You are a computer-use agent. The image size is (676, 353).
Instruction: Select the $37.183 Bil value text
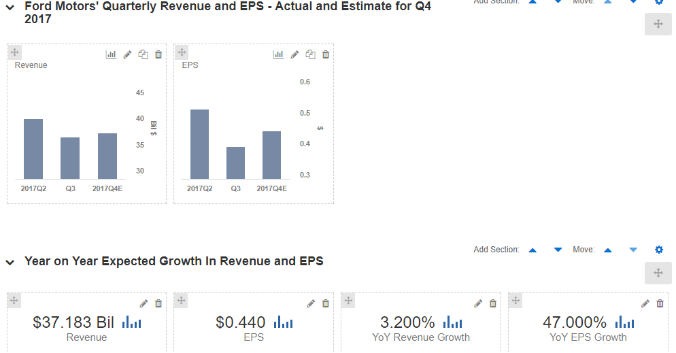73,322
